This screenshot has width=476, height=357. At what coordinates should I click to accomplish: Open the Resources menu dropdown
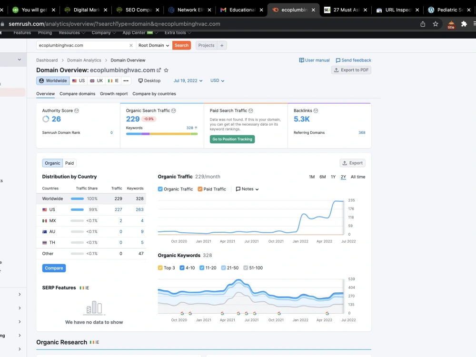(72, 33)
